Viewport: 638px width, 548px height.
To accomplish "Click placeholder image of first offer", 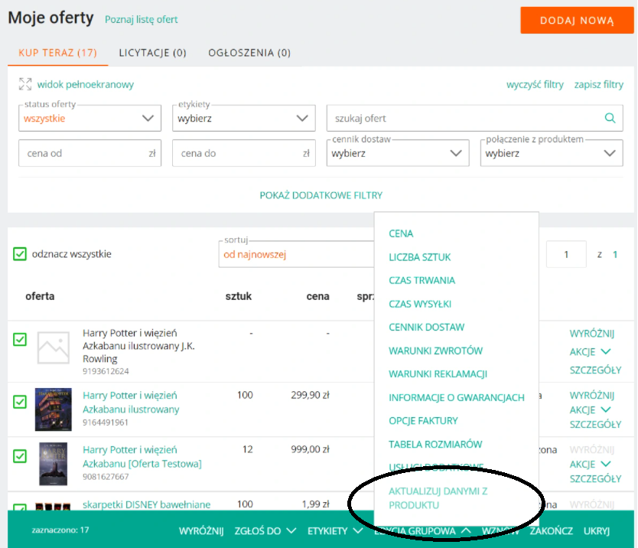I will click(54, 348).
